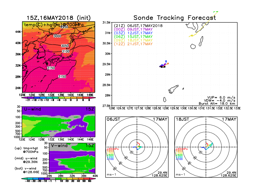
Task: Click the 3150 contour label beside 28N
Action: (62, 76)
